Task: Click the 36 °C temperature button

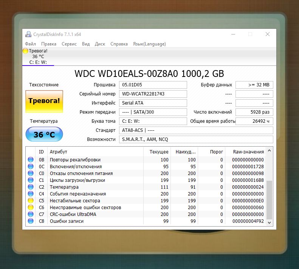Action: (44, 134)
